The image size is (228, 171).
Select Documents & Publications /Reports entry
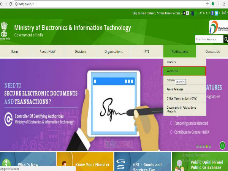click(x=185, y=109)
